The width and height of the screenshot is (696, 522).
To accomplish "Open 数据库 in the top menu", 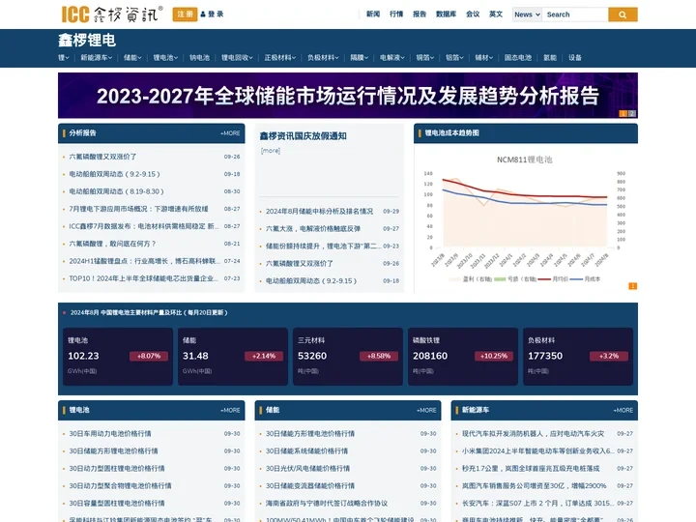I will [x=446, y=14].
